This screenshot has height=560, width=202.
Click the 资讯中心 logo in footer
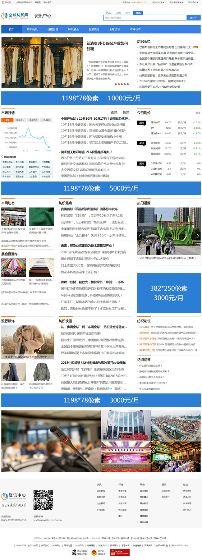point(14,495)
